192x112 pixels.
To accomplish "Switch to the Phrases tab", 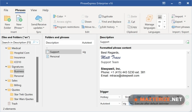I will (x=20, y=10).
